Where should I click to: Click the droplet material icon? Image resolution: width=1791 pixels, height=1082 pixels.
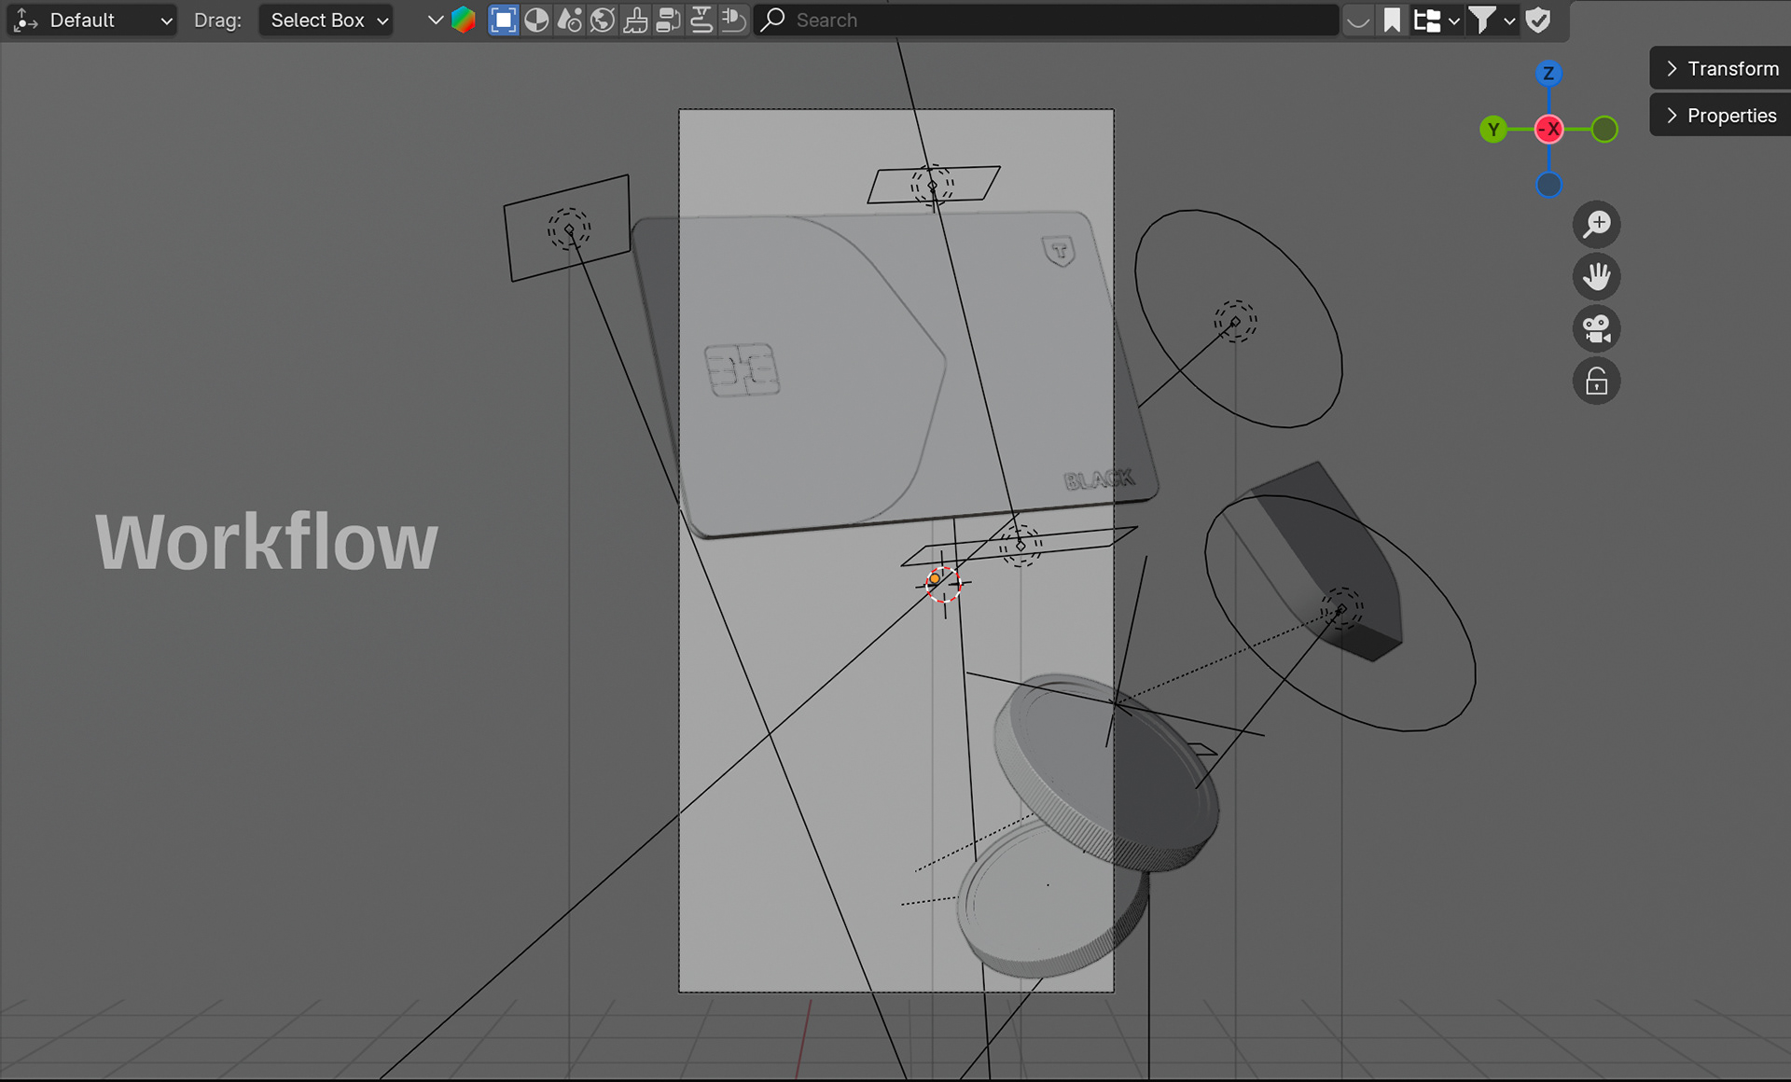[569, 20]
